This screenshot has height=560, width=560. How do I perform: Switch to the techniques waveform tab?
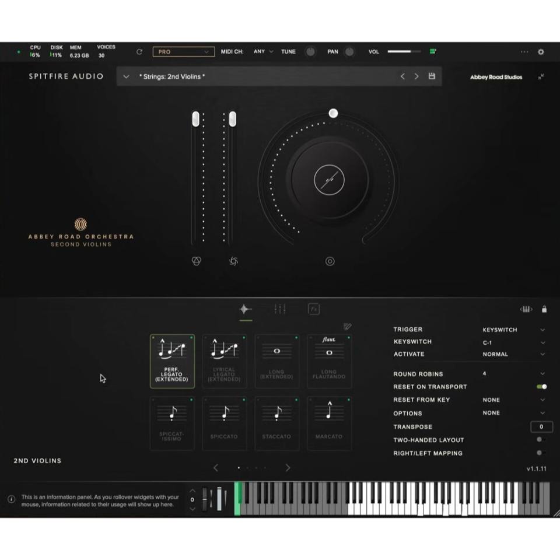click(246, 309)
